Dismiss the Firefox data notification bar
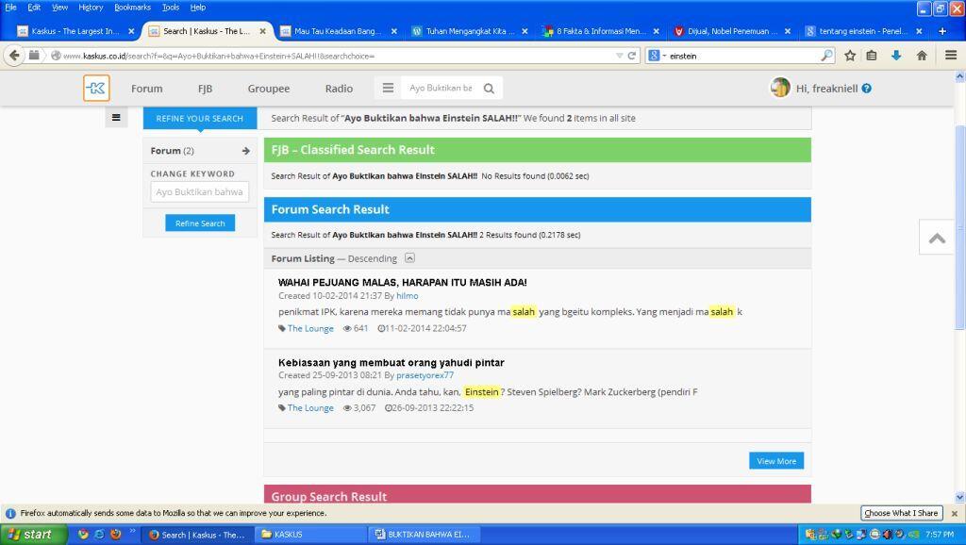The width and height of the screenshot is (966, 545). [955, 513]
